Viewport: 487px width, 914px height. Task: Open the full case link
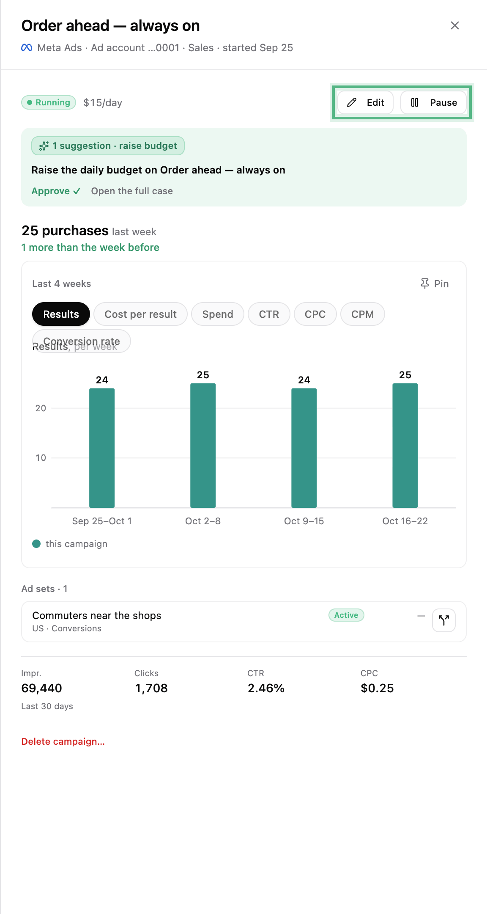tap(132, 191)
